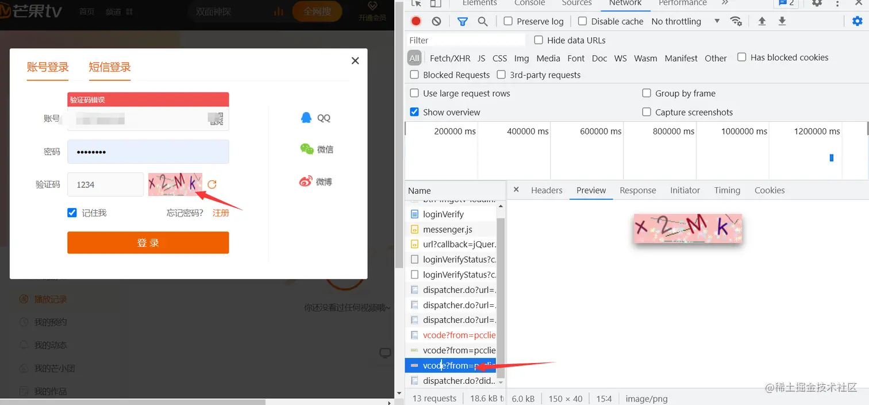Open network settings blue gear
869x405 pixels.
point(857,21)
